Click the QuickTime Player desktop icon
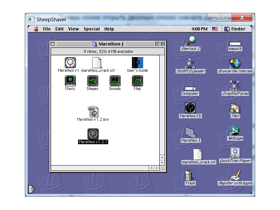Viewport: 280px width, 210px height. point(235,153)
